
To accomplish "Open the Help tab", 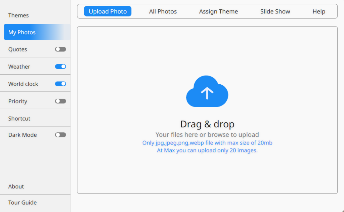I will click(319, 11).
